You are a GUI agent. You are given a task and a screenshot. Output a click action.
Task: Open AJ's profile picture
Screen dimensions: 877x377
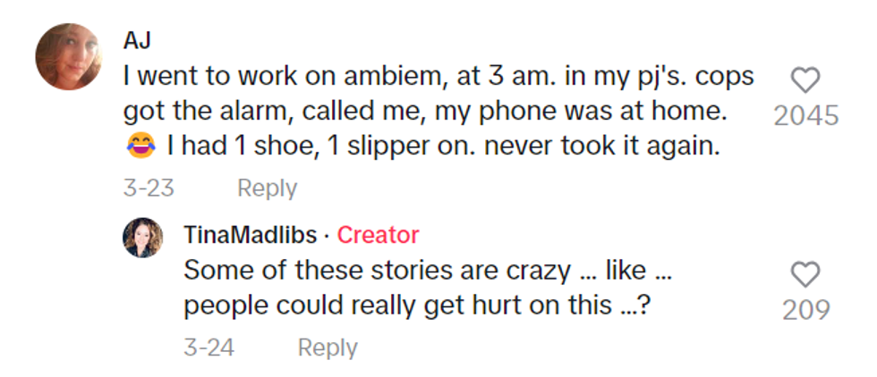(69, 57)
